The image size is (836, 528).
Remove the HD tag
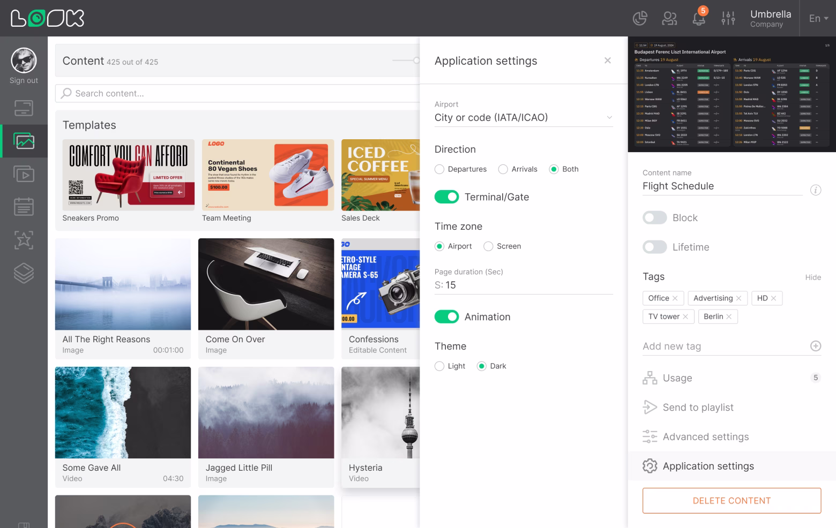(x=773, y=298)
